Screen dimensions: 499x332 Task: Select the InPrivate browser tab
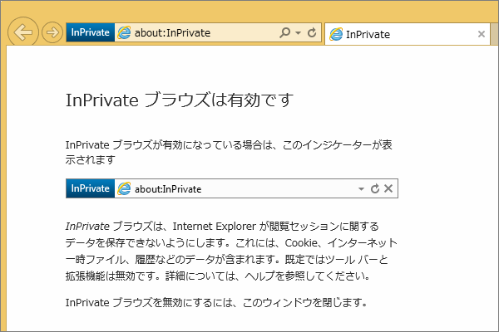[x=408, y=34]
